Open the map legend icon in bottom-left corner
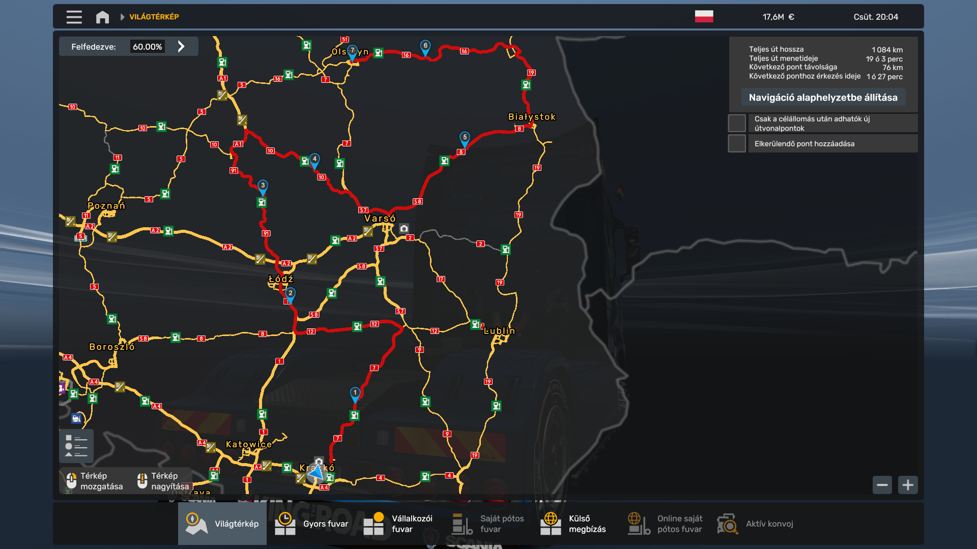The image size is (977, 549). [x=77, y=446]
